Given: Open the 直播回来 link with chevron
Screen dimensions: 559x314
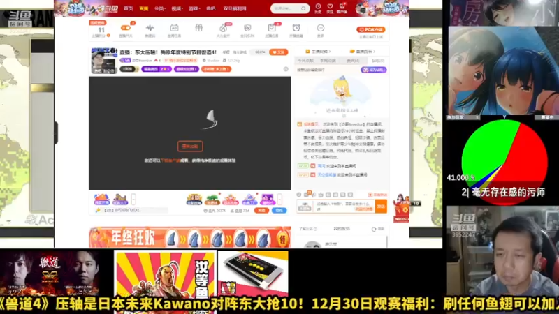Looking at the screenshot, I should click(363, 52).
